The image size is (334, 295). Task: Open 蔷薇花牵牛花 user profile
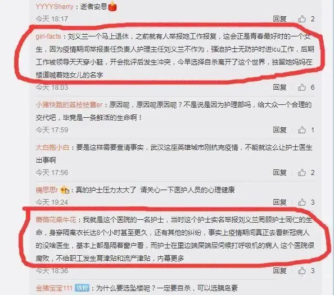coord(56,220)
